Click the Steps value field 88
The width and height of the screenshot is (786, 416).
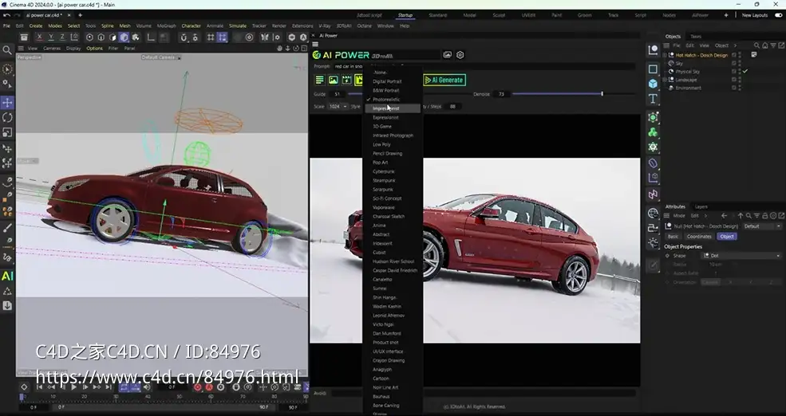[454, 106]
